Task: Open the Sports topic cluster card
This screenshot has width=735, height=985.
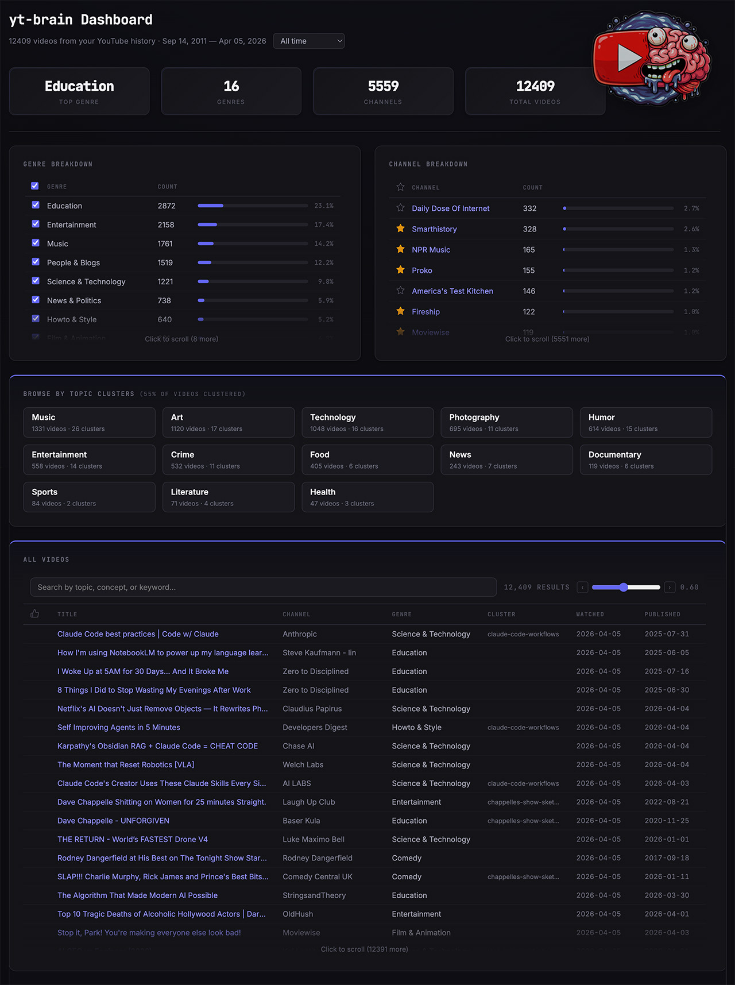Action: click(90, 497)
